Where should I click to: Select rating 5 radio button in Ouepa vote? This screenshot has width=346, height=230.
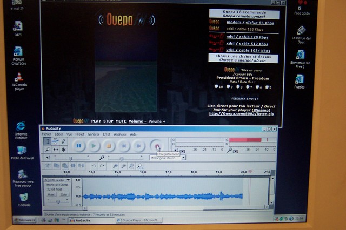coord(267,87)
